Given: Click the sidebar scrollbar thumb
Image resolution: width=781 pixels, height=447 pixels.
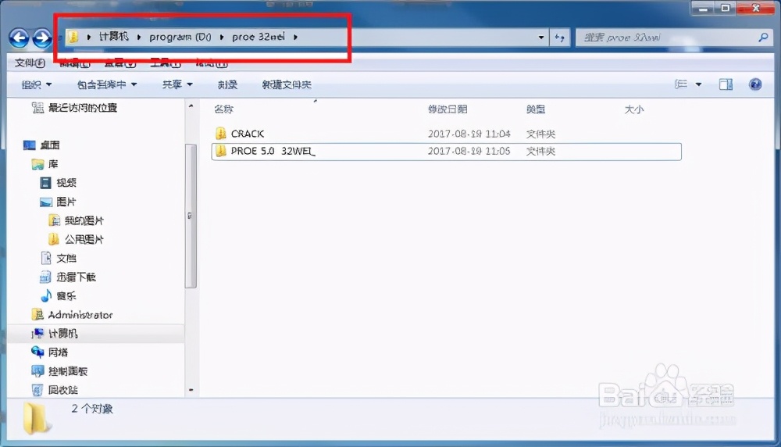Looking at the screenshot, I should pos(191,216).
